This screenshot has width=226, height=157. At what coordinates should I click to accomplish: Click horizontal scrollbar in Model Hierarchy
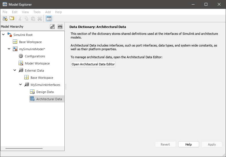coord(24,148)
